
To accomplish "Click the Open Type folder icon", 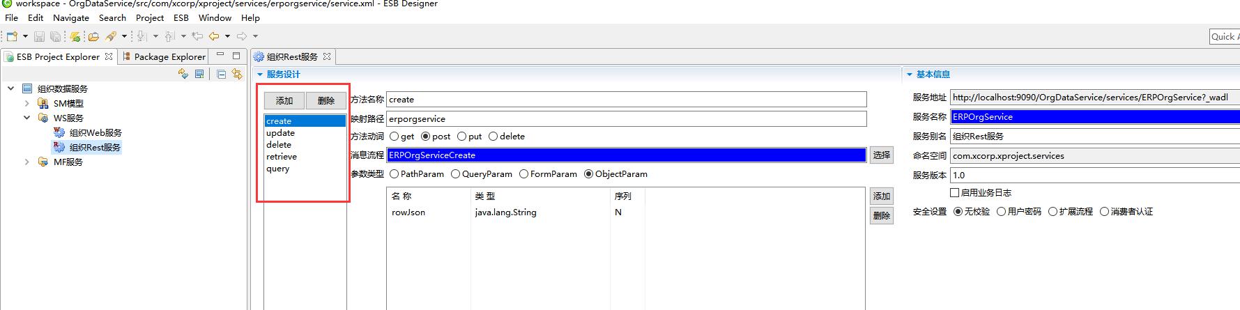I will pos(93,36).
